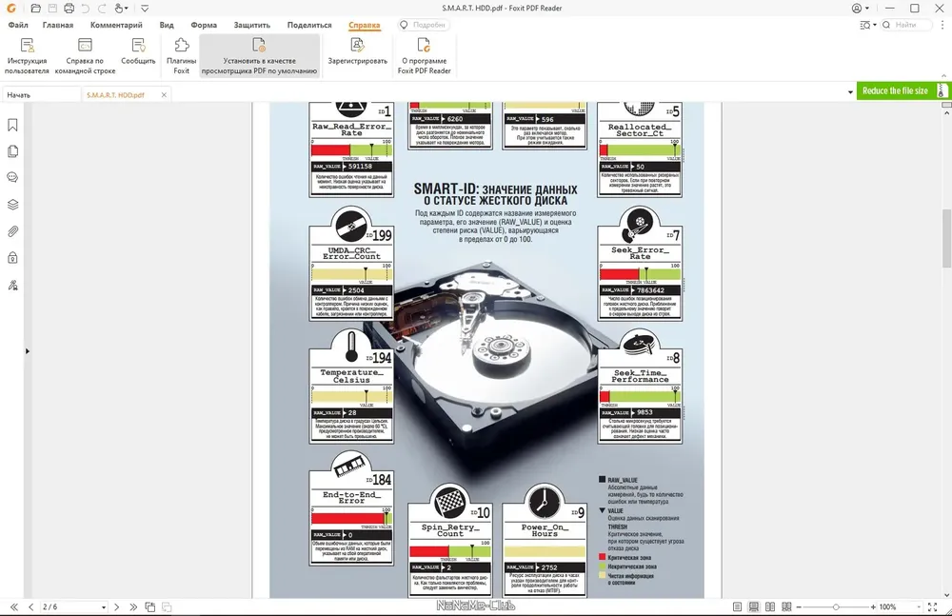Click the Print icon in quick access toolbar
Screen dimensions: 952x616
tap(69, 9)
